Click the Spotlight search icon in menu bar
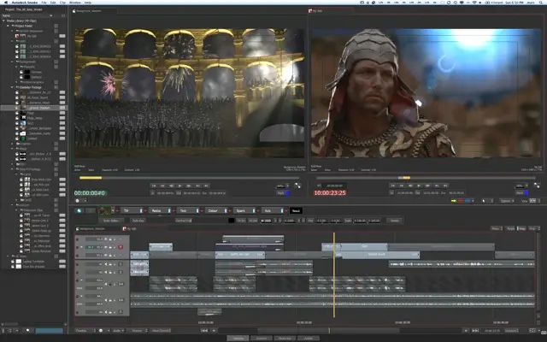The image size is (547, 342). (x=539, y=3)
